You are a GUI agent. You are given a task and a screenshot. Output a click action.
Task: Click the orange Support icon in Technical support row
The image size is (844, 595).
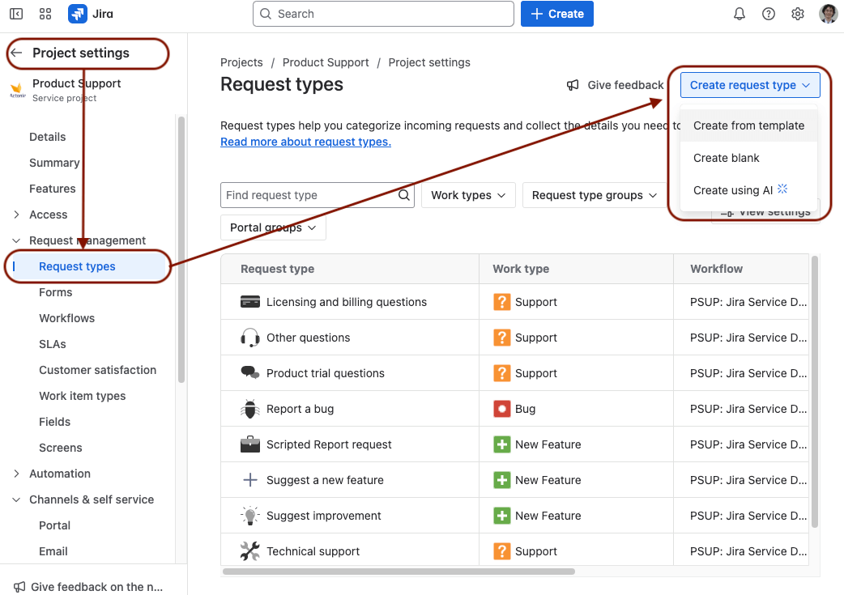pyautogui.click(x=501, y=551)
